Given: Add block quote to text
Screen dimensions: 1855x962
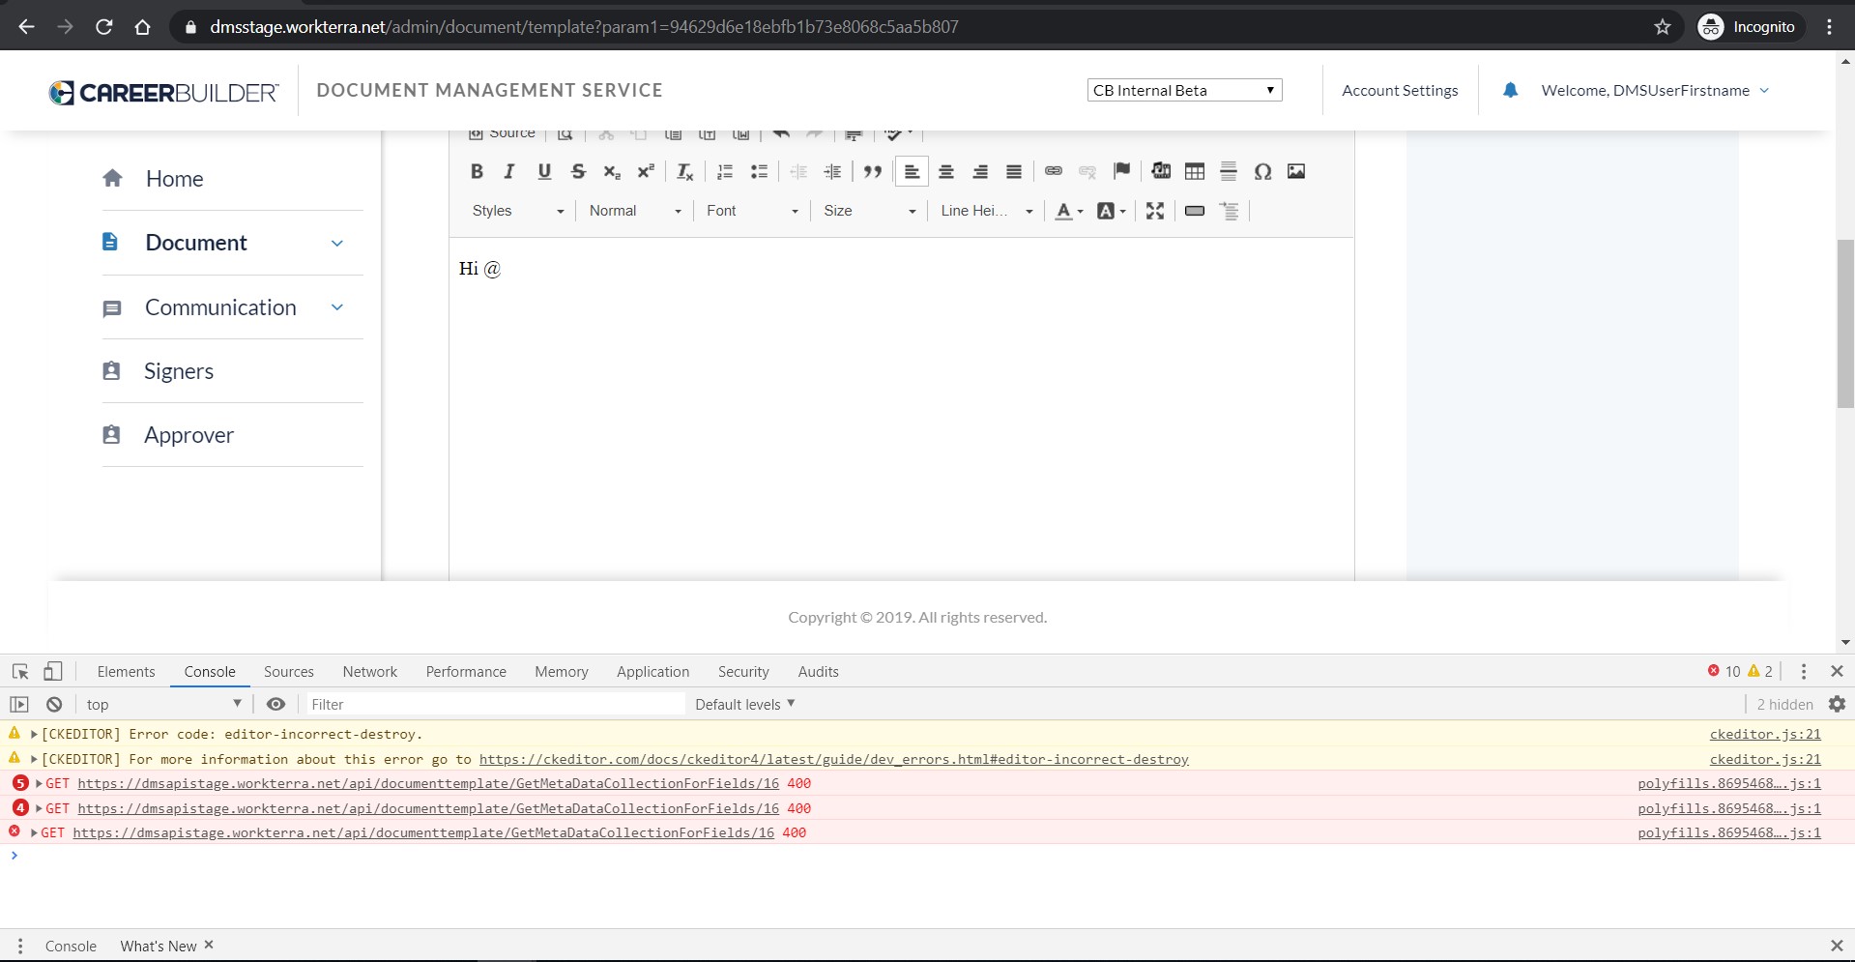Looking at the screenshot, I should [x=873, y=171].
